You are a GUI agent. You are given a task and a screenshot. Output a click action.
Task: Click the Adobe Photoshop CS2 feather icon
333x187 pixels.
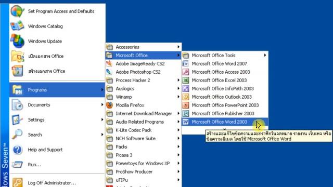109,72
